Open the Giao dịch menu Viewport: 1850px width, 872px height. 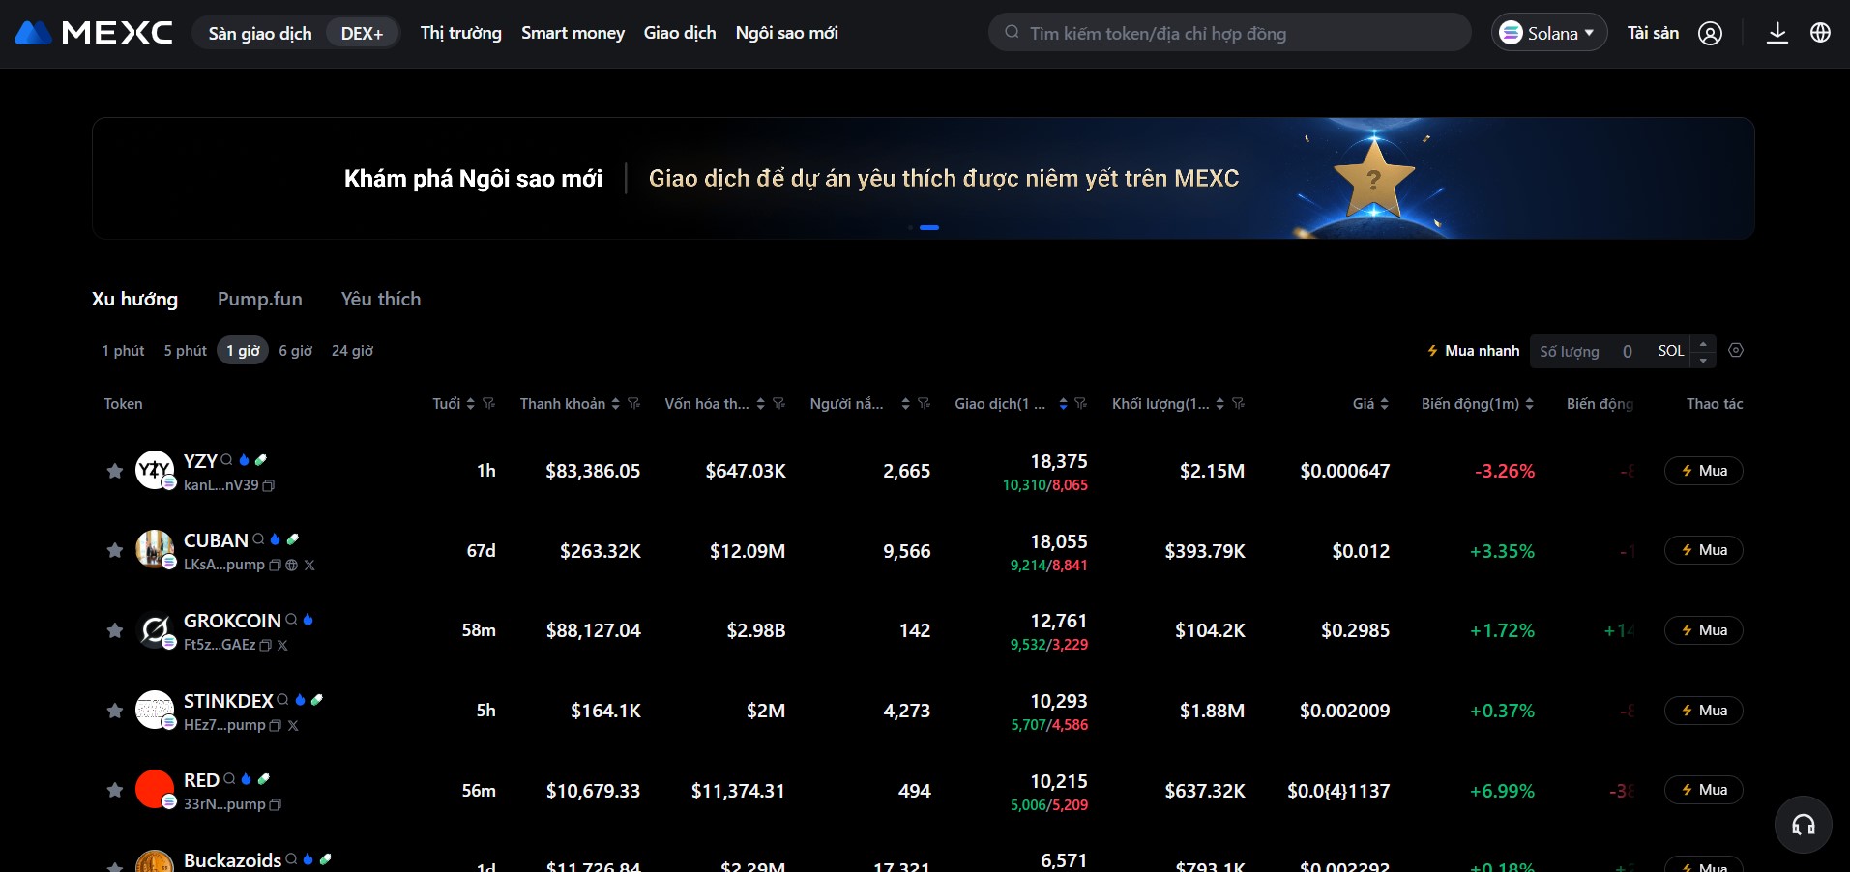pos(680,33)
